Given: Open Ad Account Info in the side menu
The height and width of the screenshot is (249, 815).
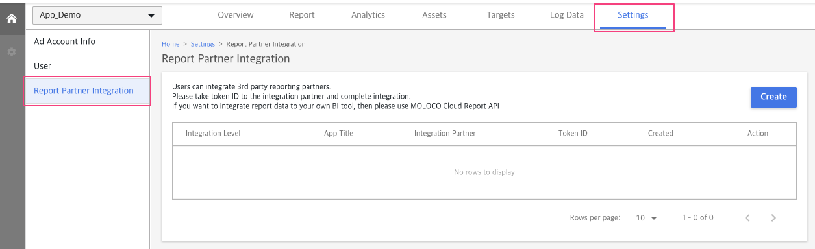Looking at the screenshot, I should 88,41.
